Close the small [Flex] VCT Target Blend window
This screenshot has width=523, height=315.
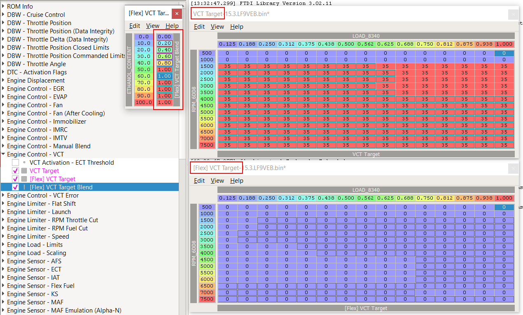pos(177,13)
